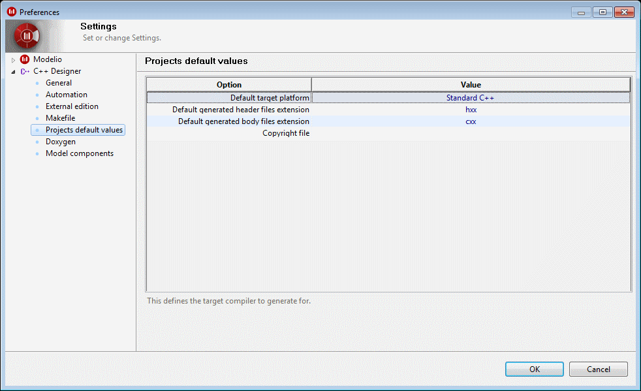Close the Preferences window
Image resolution: width=641 pixels, height=391 pixels.
(x=624, y=12)
